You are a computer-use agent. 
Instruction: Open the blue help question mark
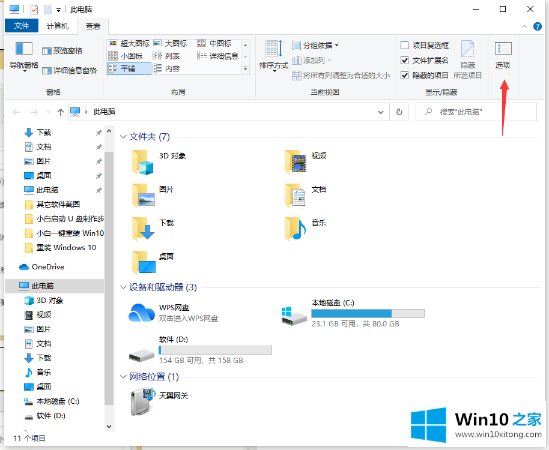click(538, 26)
